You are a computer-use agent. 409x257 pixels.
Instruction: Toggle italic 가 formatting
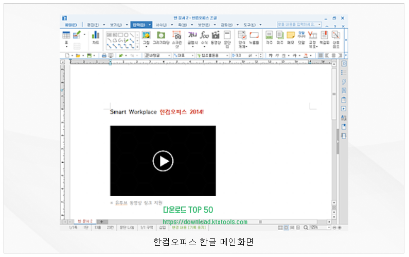pos(277,56)
